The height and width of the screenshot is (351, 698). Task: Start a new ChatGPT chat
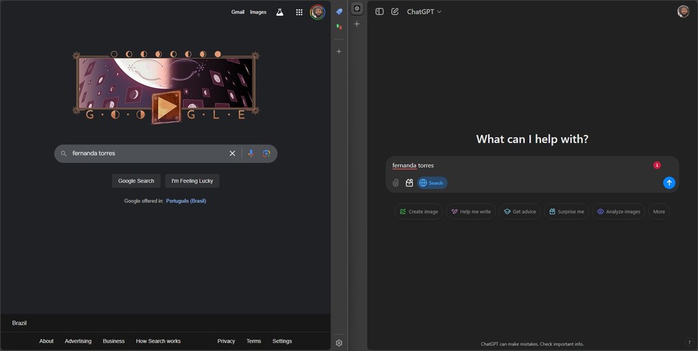(x=395, y=11)
